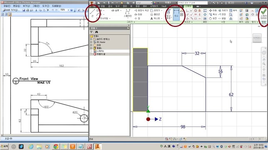Open the Vault ribbon tab
Image resolution: width=268 pixels, height=150 pixels.
164,6
